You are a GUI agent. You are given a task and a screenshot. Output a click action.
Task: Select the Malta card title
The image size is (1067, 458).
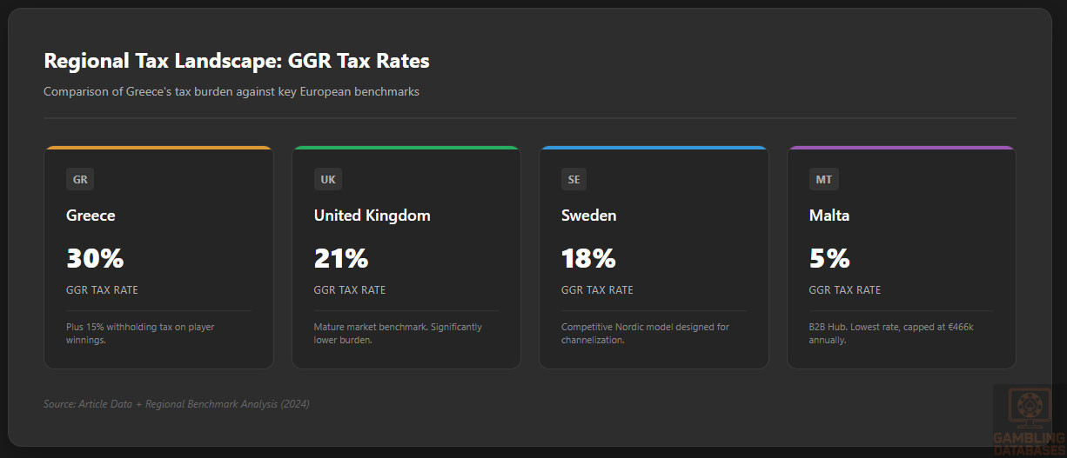[x=829, y=216]
